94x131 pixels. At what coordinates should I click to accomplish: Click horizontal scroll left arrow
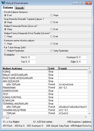[4, 117]
